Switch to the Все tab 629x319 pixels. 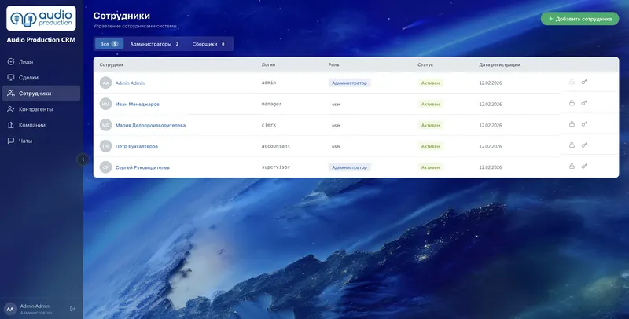(109, 44)
